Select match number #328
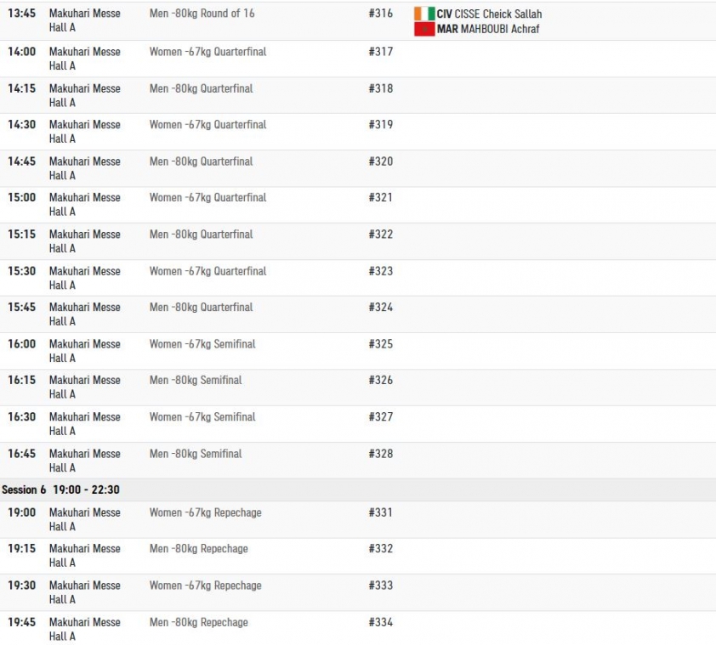Screen dimensions: 716x645 tap(381, 453)
